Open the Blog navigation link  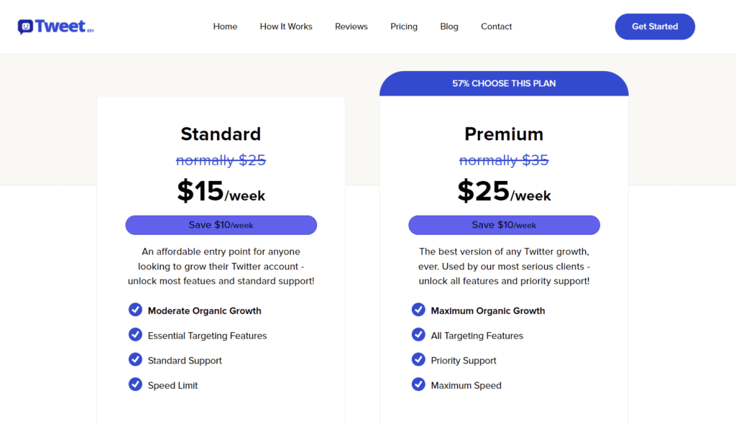[449, 27]
